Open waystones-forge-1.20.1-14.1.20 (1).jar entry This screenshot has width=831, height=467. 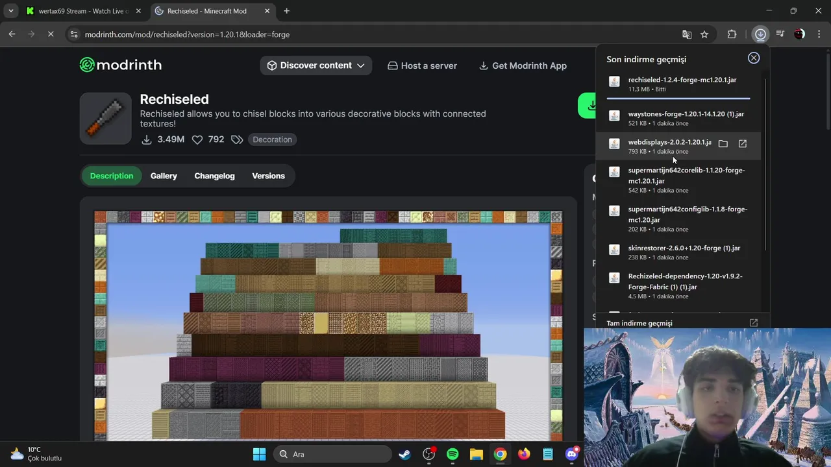click(678, 118)
